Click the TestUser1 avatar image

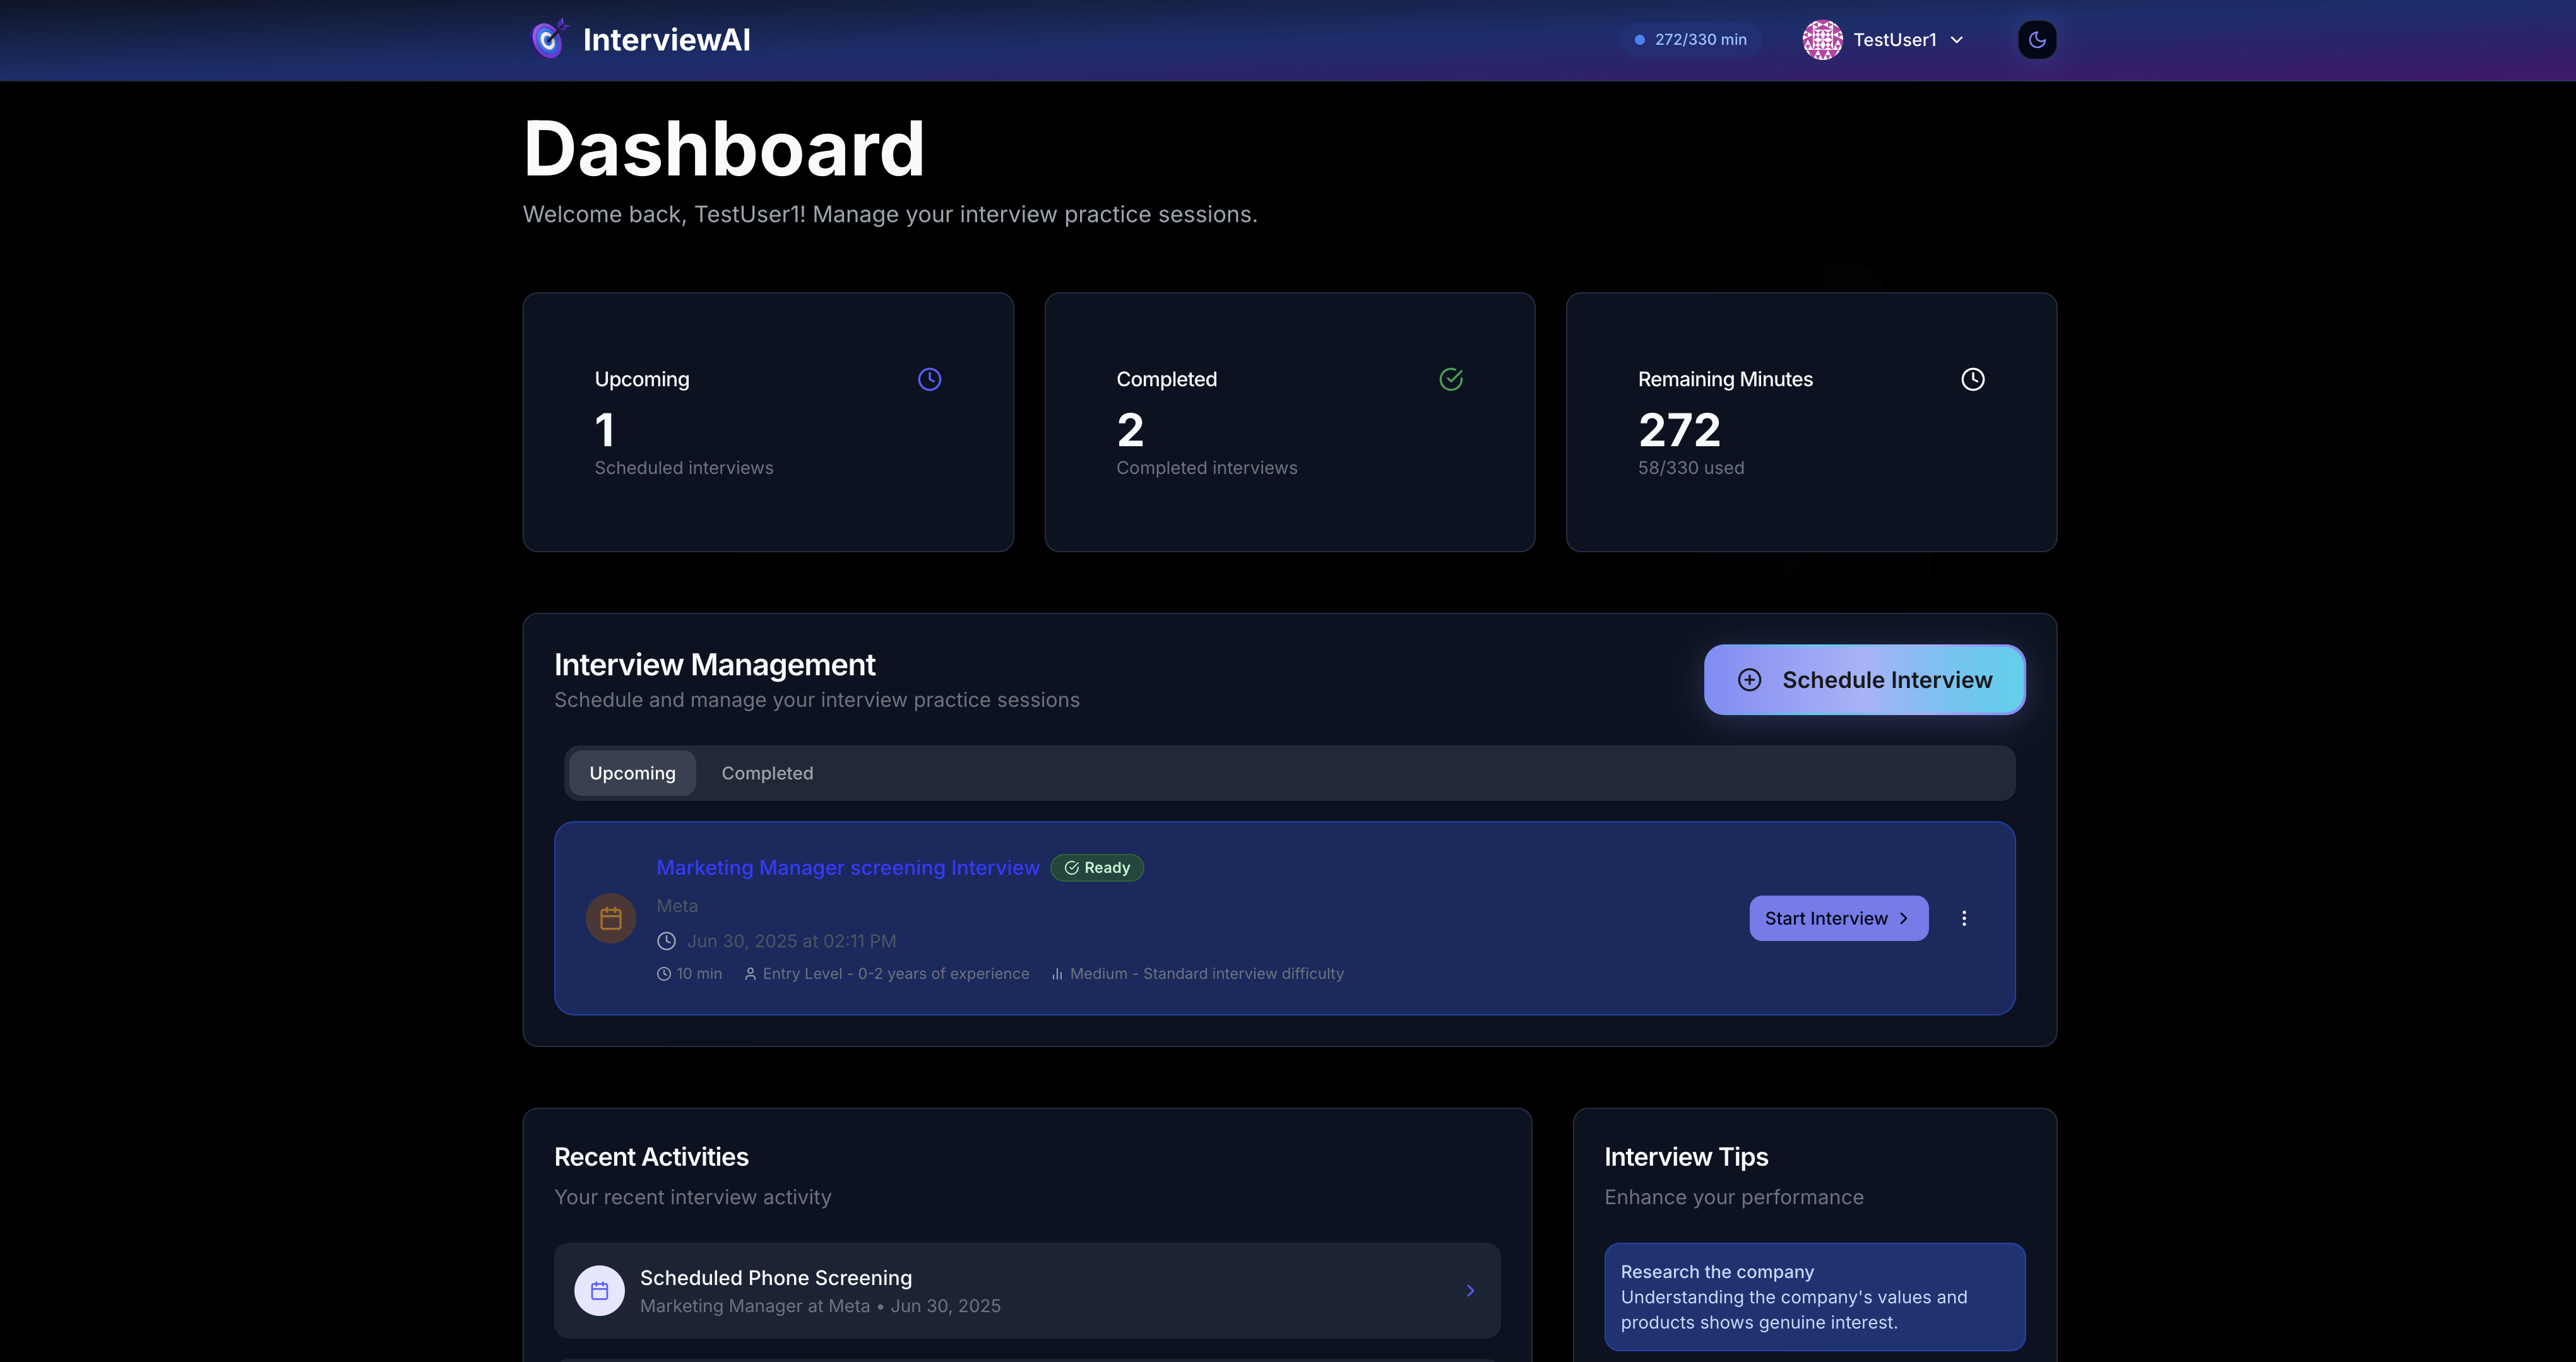1822,40
